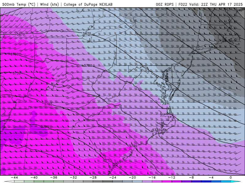
Task: Click the -44 color scale tick label
Action: pyautogui.click(x=14, y=178)
